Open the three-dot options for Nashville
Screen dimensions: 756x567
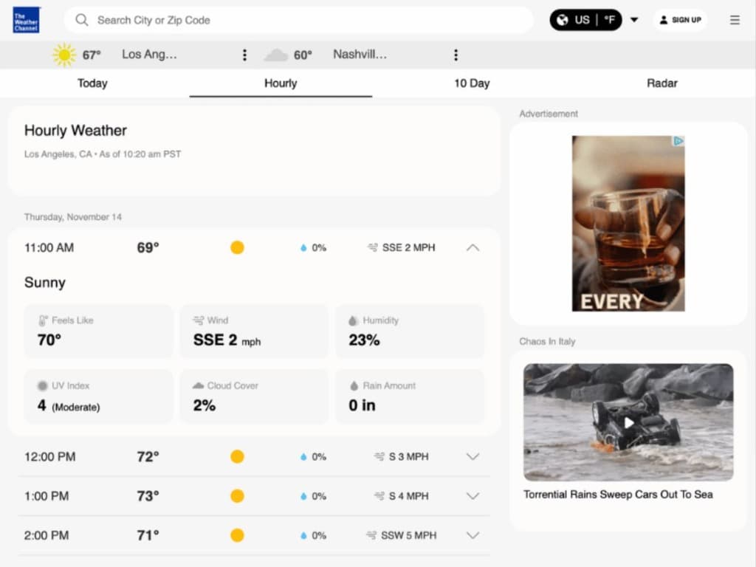456,55
